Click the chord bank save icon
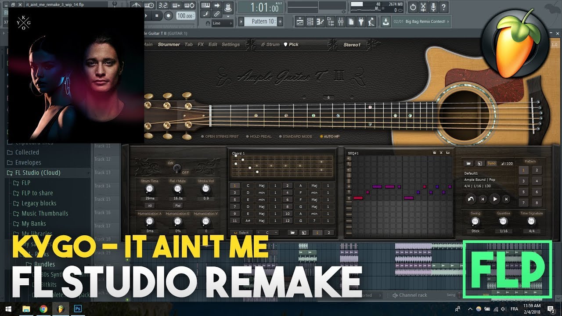 point(304,233)
